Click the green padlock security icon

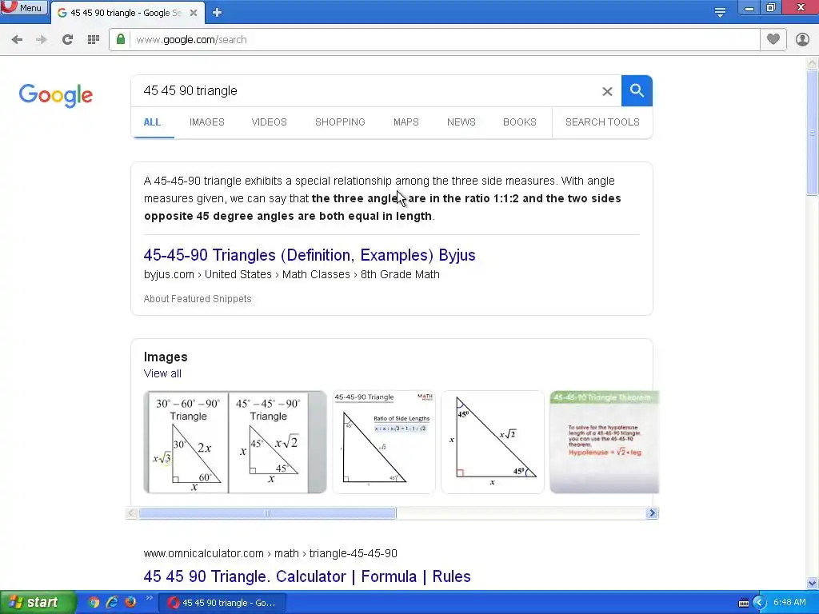[121, 39]
